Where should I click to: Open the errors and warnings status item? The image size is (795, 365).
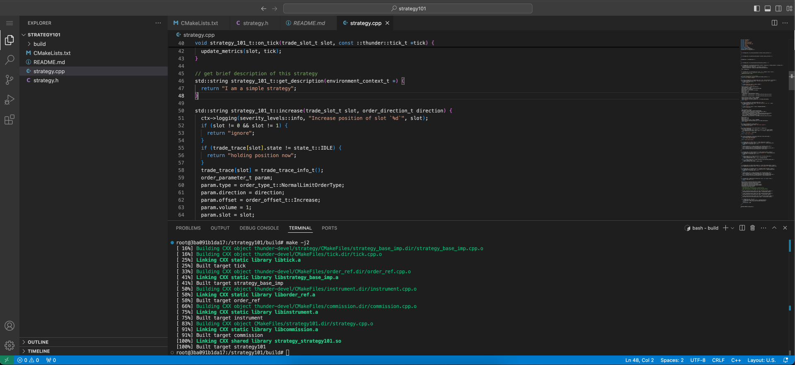(28, 360)
